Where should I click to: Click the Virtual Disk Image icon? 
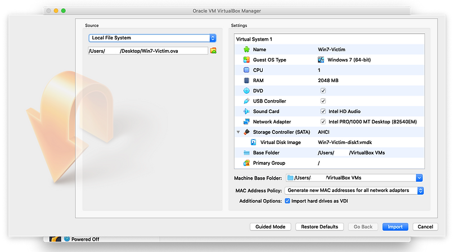point(253,142)
